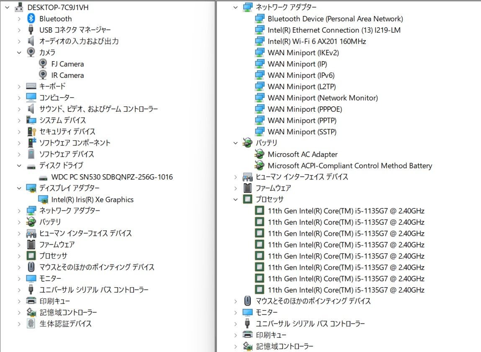481x352 pixels.
Task: Select WAN Miniport (L2TP)
Action: pos(301,87)
